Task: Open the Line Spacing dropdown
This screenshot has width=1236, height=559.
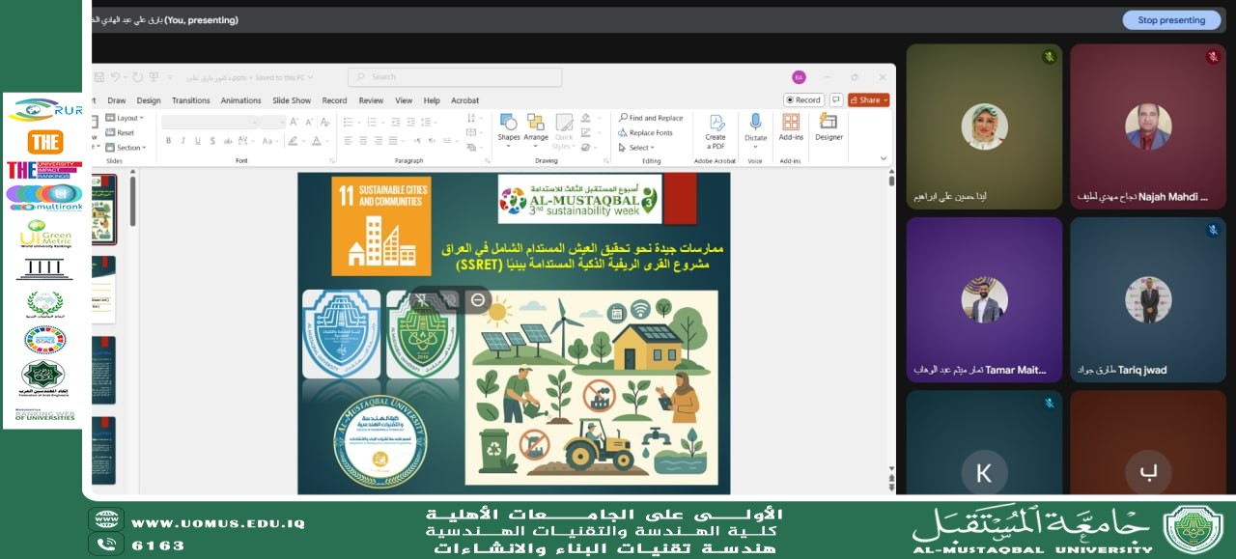Action: click(429, 122)
